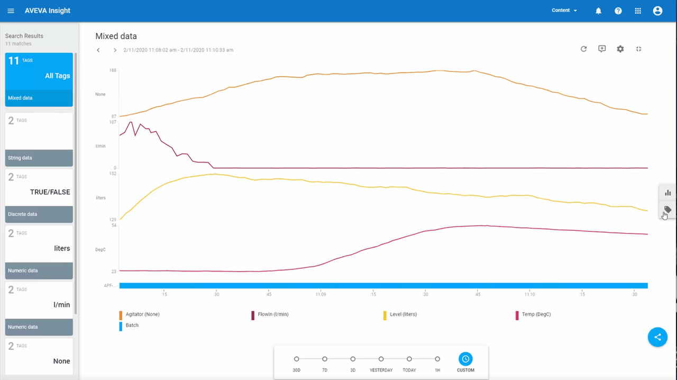Go to previous time period arrow
Viewport: 677px width, 380px height.
[x=98, y=50]
